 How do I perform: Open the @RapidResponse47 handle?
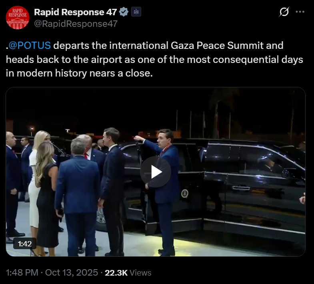coord(76,24)
